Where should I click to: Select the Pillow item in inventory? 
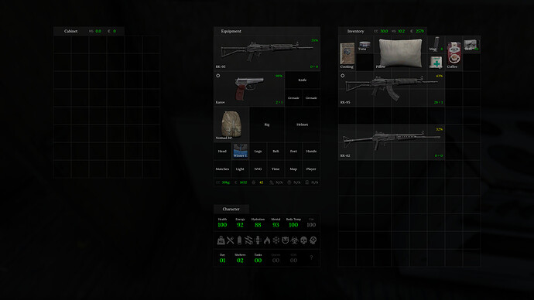tap(400, 53)
